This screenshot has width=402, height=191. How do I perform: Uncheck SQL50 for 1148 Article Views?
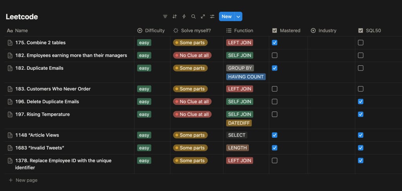click(x=361, y=135)
